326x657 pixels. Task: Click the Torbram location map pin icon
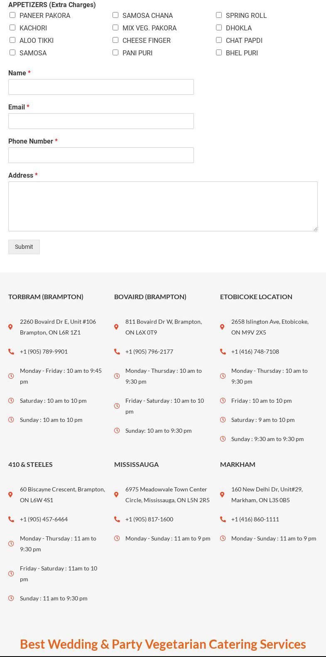[x=10, y=327]
